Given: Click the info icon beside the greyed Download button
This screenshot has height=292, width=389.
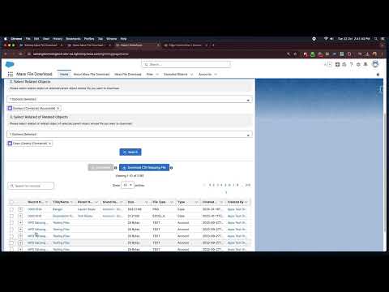Looking at the screenshot, I should point(116,168).
